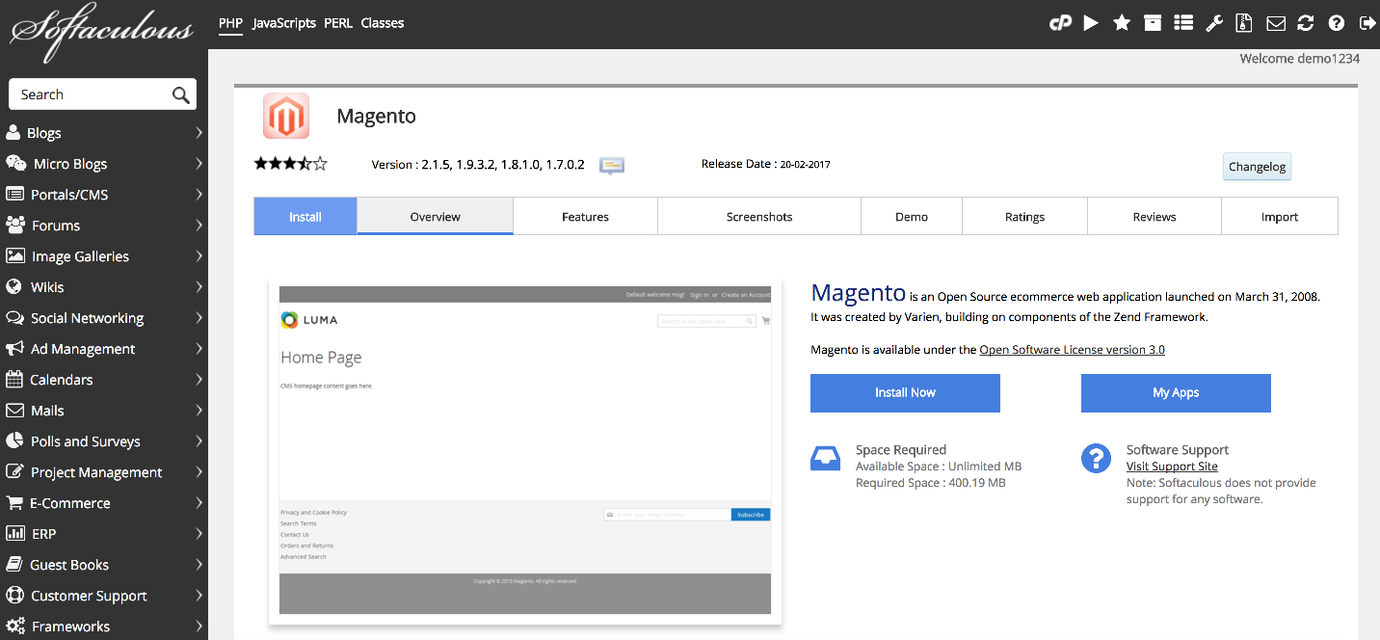The image size is (1380, 640).
Task: Expand the Guest Books category chevron
Action: (x=199, y=565)
